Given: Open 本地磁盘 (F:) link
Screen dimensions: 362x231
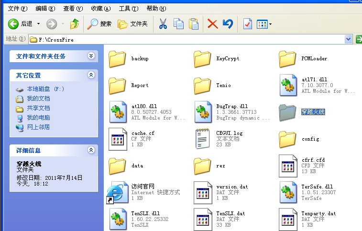Looking at the screenshot, I should (45, 89).
